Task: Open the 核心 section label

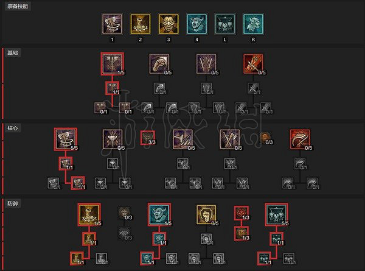Action: pos(13,128)
